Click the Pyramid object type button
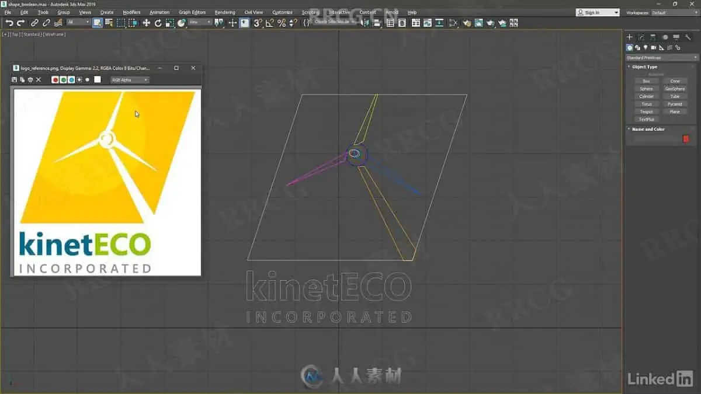Screen dimensions: 701x394 [x=675, y=104]
